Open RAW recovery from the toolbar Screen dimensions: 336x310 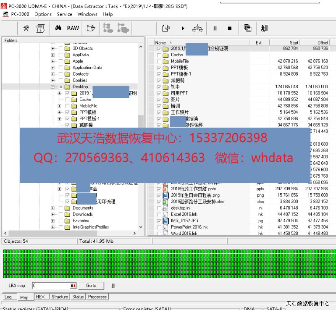click(73, 28)
